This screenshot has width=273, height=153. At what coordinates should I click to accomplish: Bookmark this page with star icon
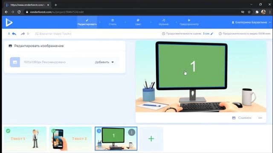click(249, 12)
